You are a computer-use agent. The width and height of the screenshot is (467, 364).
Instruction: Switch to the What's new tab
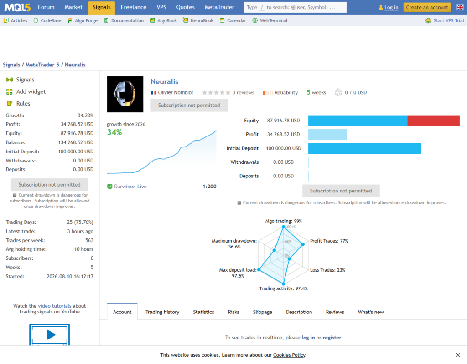(371, 312)
